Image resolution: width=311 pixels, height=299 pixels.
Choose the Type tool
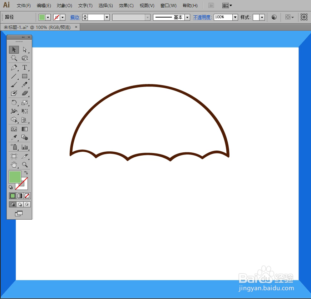25,68
